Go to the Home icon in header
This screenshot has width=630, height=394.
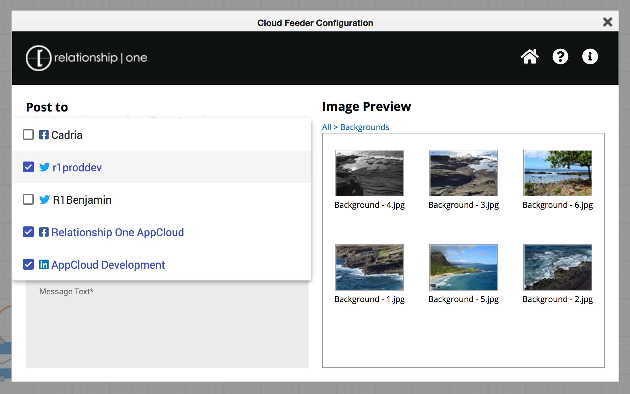[x=529, y=57]
